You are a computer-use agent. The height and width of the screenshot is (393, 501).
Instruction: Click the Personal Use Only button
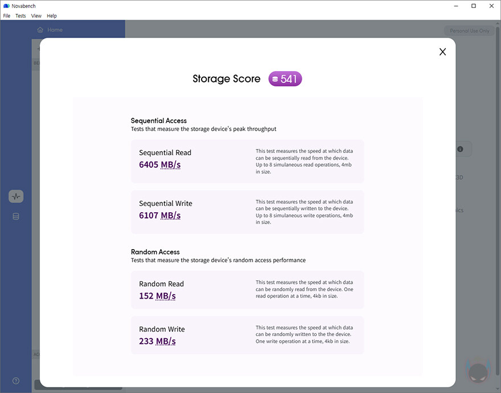coord(469,31)
